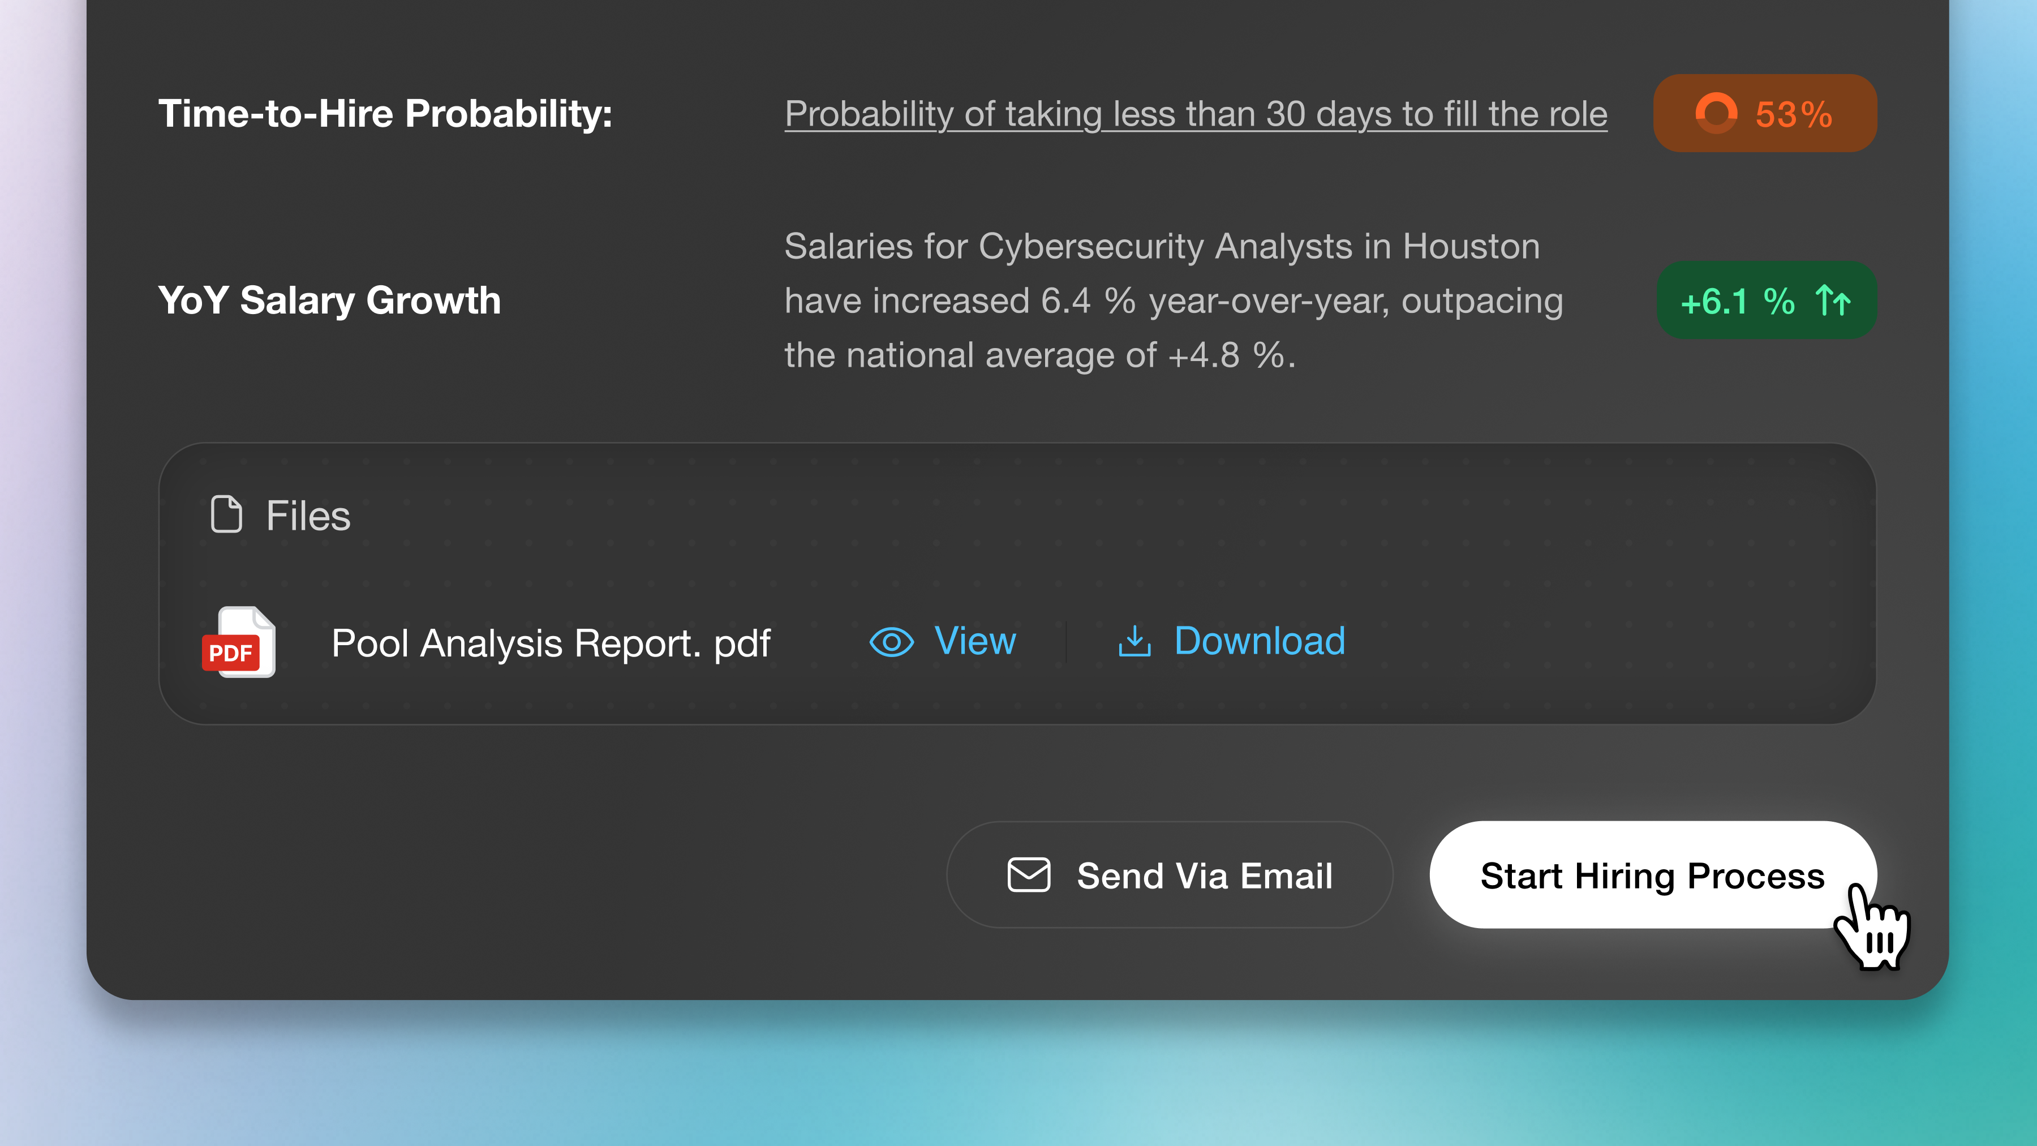Click the circular gauge icon beside 53%

click(x=1716, y=113)
